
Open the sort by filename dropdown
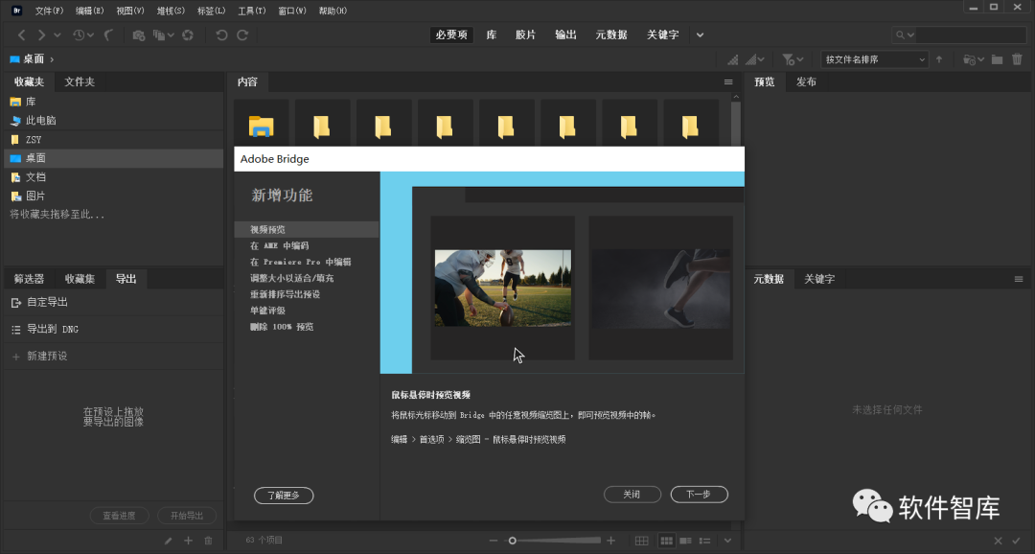(875, 59)
